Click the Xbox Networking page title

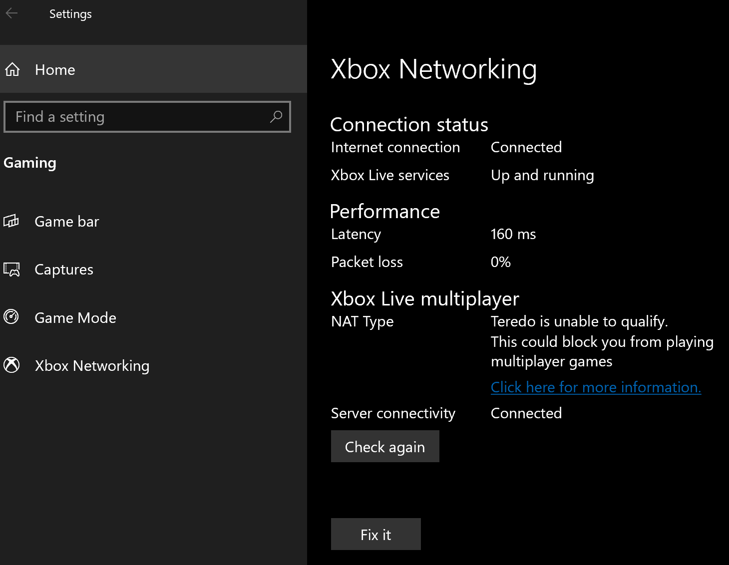pyautogui.click(x=434, y=69)
